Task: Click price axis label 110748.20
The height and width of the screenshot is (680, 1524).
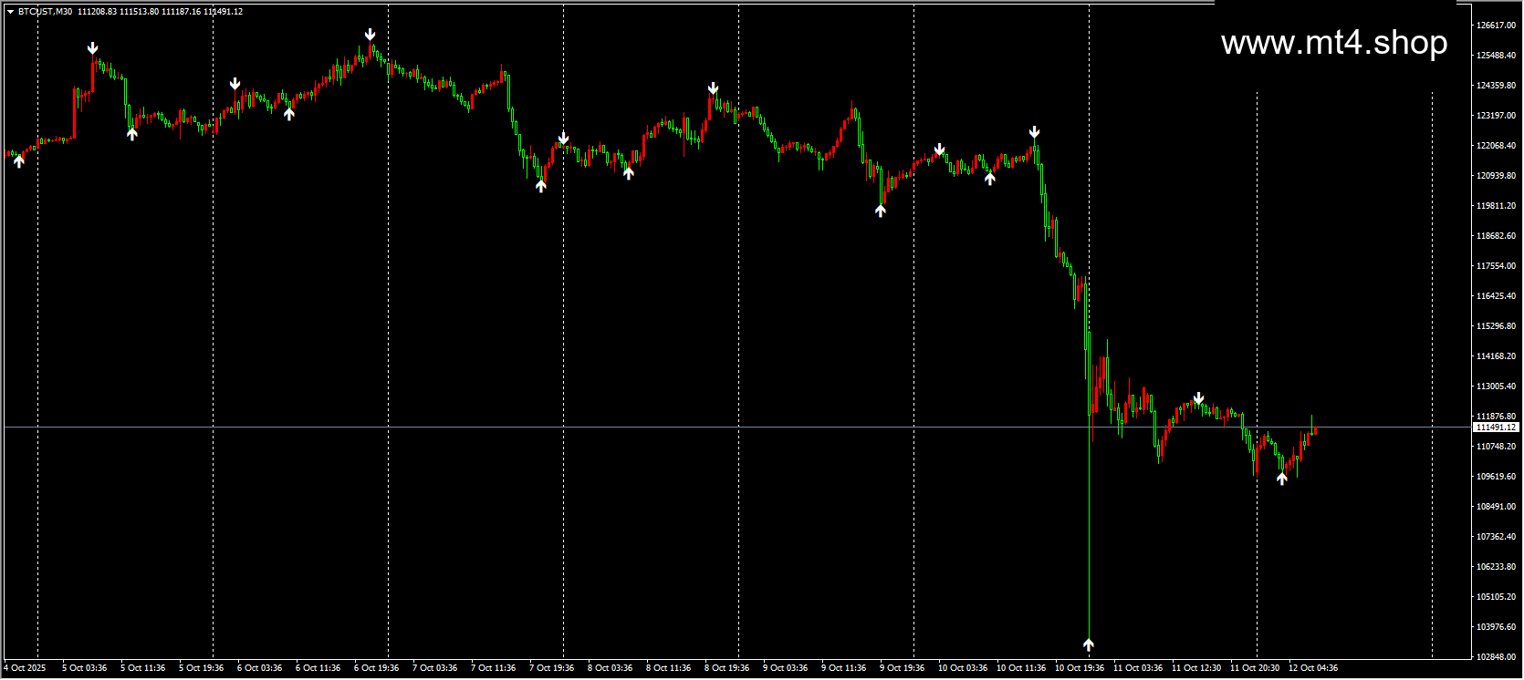Action: (1497, 447)
